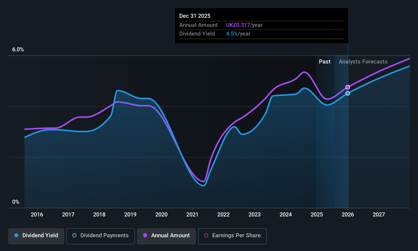Select the blue data point marker on chart
Screen dimensions: 418x251
(348, 93)
